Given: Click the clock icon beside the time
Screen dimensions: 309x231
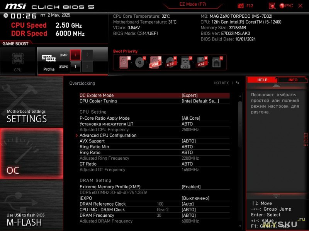Looking at the screenshot, I should coord(6,15).
